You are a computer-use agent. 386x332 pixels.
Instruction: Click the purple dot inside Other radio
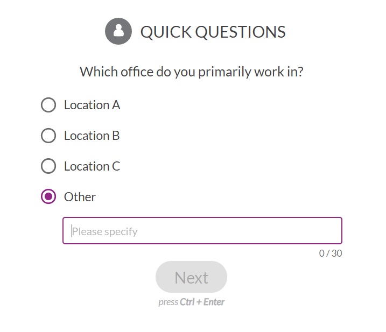[48, 196]
